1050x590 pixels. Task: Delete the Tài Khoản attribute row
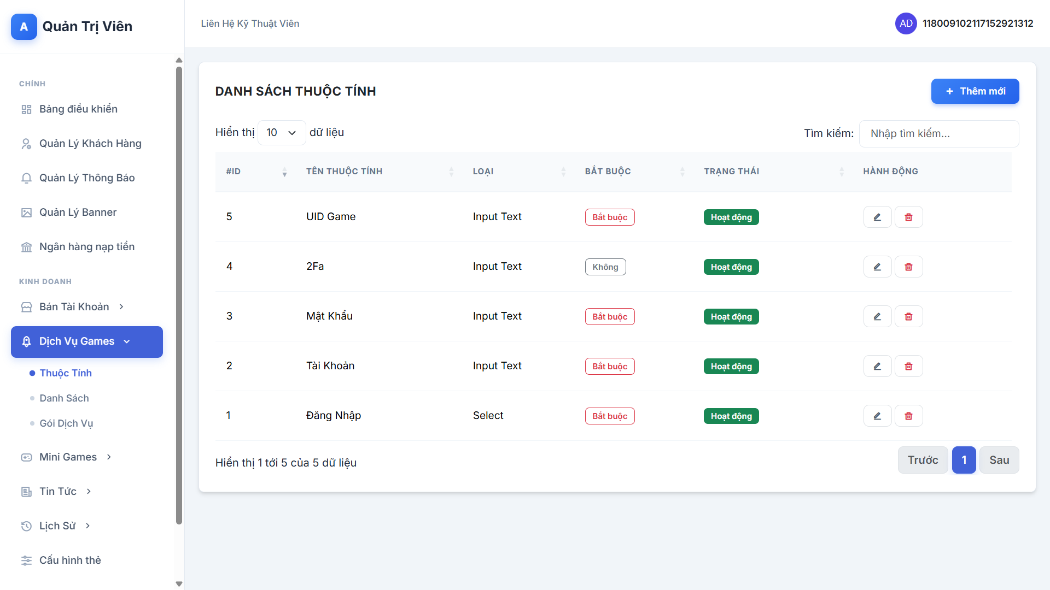(x=908, y=366)
